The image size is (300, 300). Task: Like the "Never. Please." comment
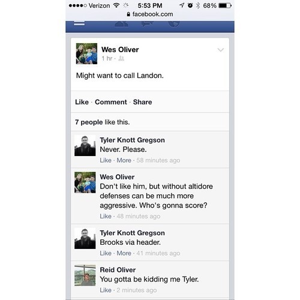pyautogui.click(x=106, y=160)
